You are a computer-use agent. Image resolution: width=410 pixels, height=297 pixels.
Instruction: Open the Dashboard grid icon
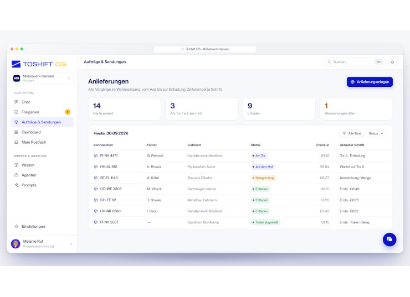click(17, 132)
